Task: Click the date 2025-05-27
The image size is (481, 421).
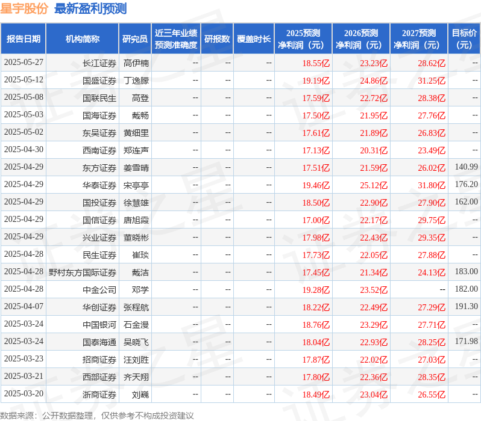Action: (24, 62)
